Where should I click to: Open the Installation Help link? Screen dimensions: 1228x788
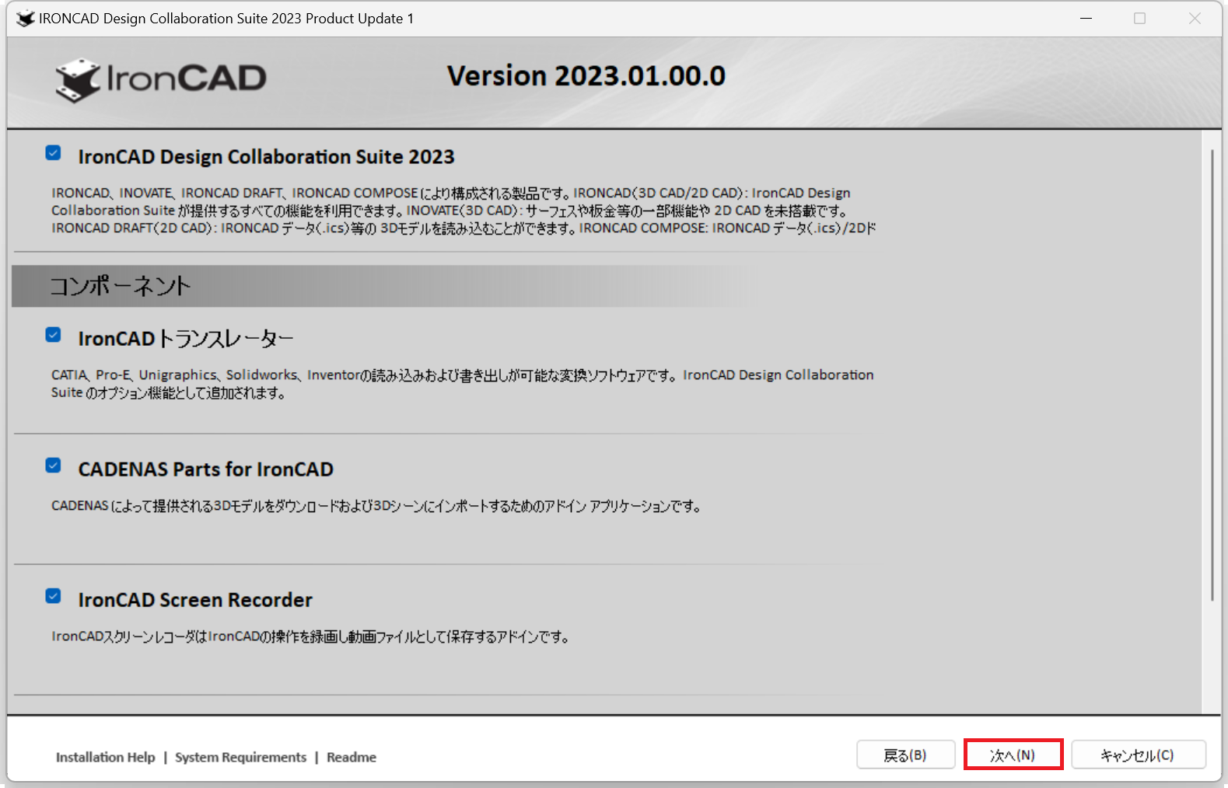[x=105, y=757]
